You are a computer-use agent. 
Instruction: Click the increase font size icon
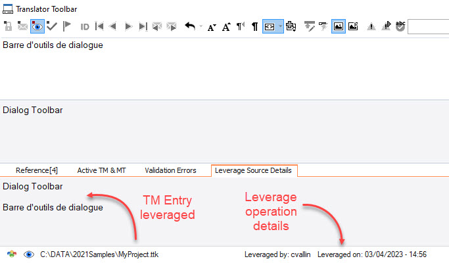tap(226, 27)
